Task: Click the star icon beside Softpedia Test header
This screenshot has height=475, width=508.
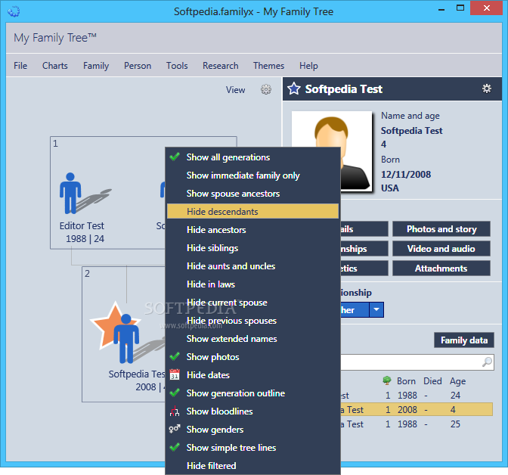Action: pos(294,88)
